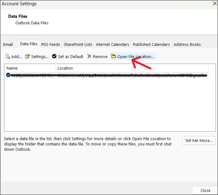Select the redacted data file row
218x195 pixels.
(107, 75)
